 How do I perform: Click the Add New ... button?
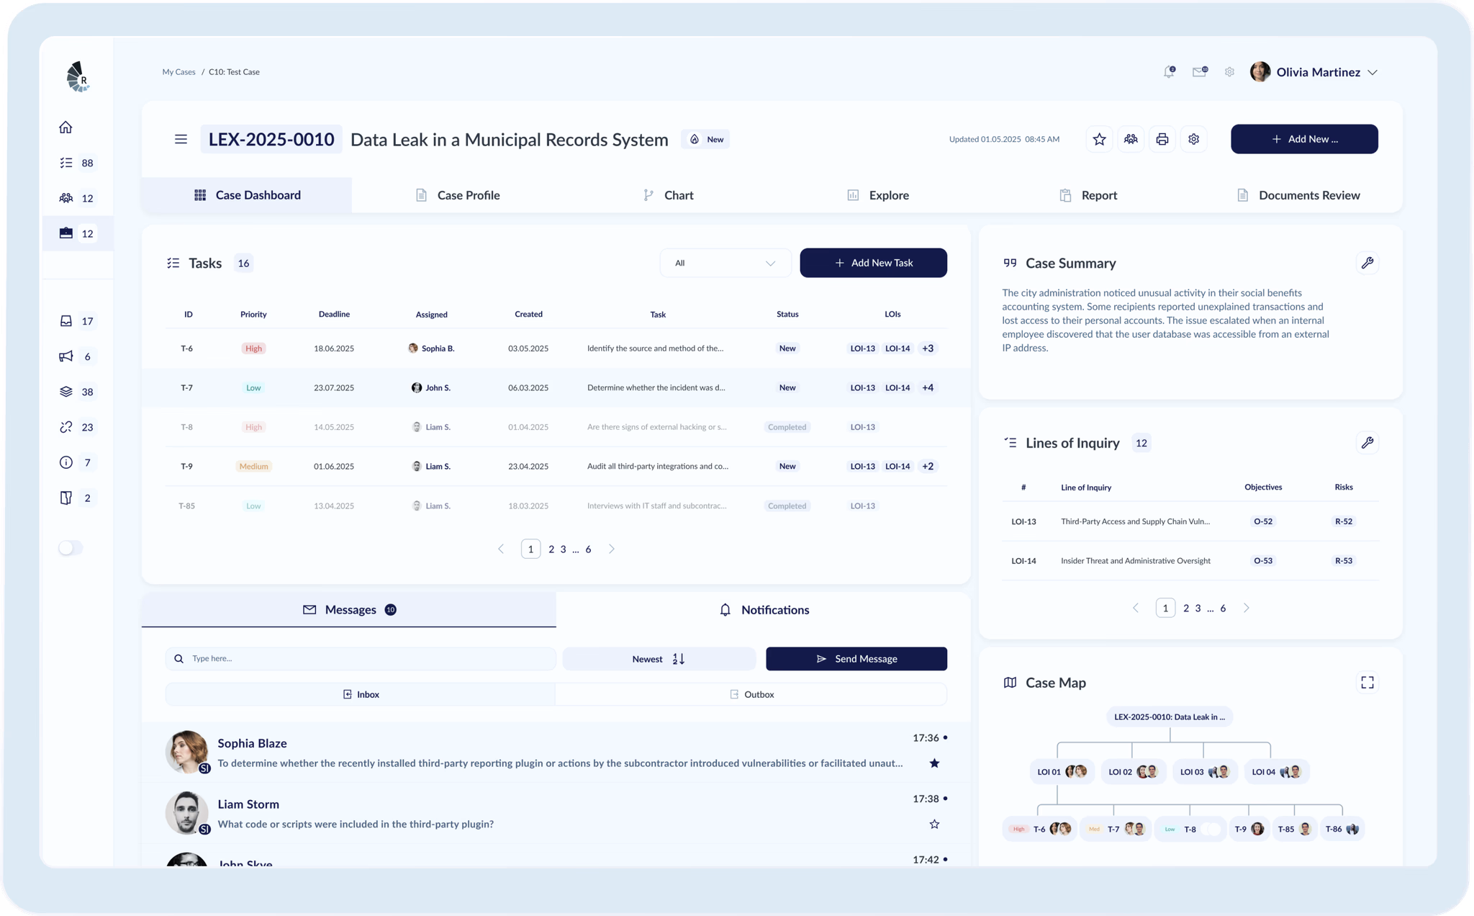pyautogui.click(x=1304, y=139)
